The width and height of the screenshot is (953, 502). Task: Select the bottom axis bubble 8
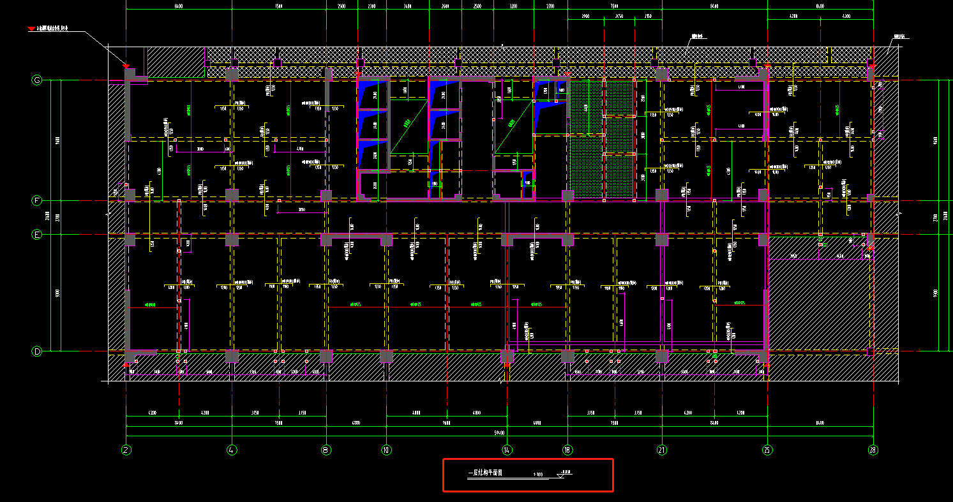pos(326,450)
